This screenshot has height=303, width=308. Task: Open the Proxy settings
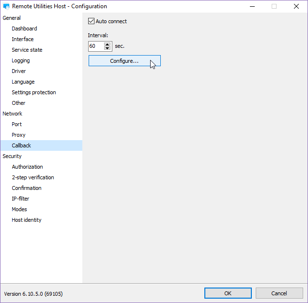pyautogui.click(x=18, y=135)
